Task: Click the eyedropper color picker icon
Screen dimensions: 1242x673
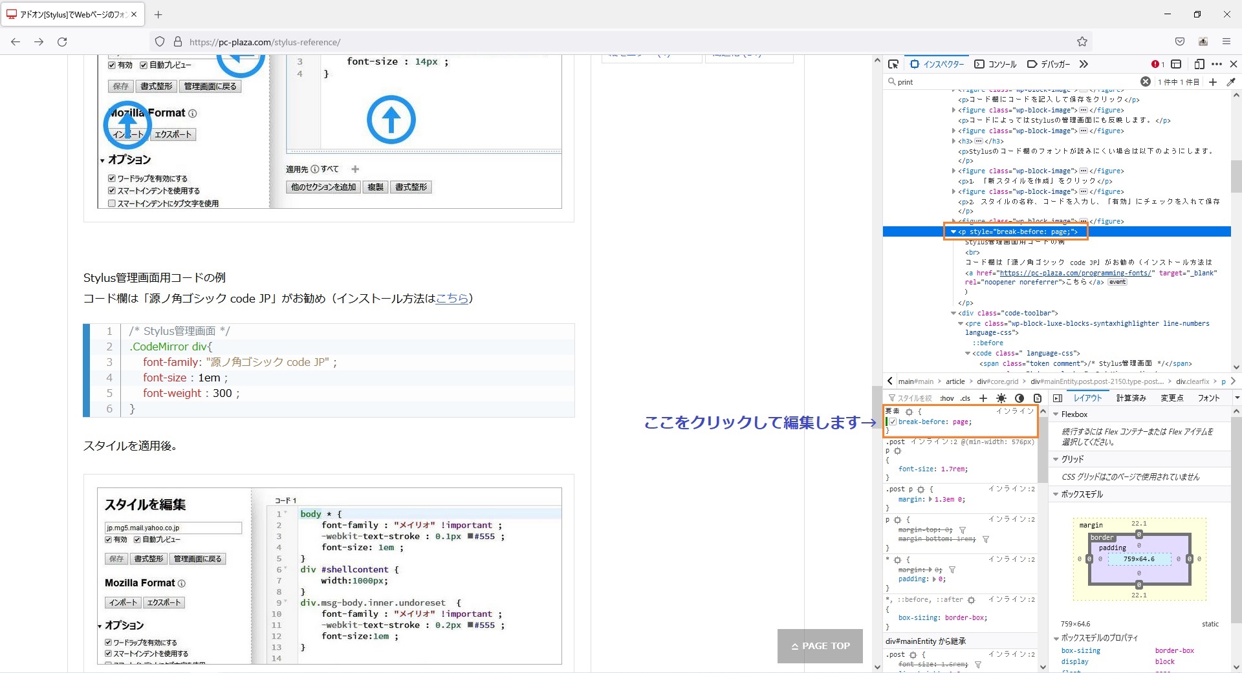Action: click(1231, 82)
